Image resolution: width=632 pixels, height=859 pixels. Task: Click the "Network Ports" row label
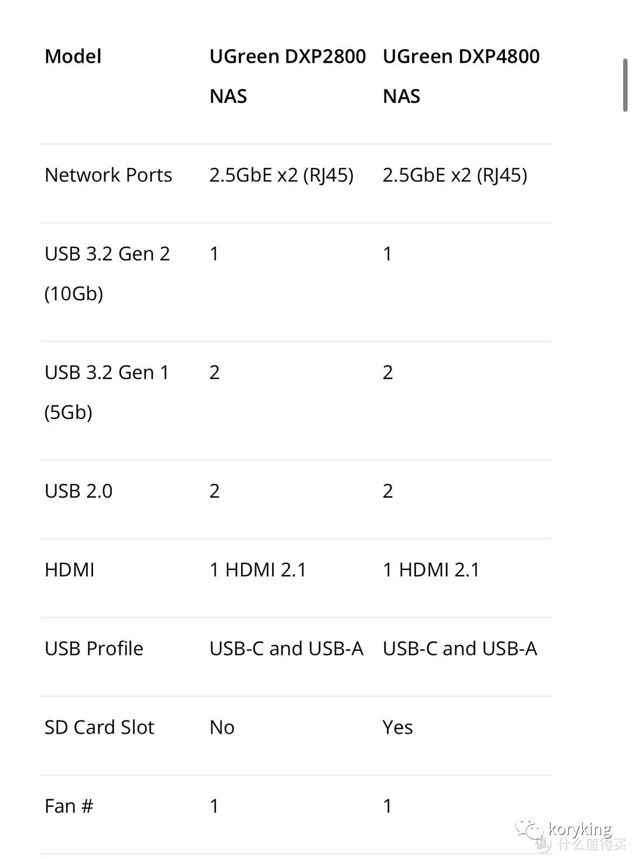pyautogui.click(x=108, y=175)
